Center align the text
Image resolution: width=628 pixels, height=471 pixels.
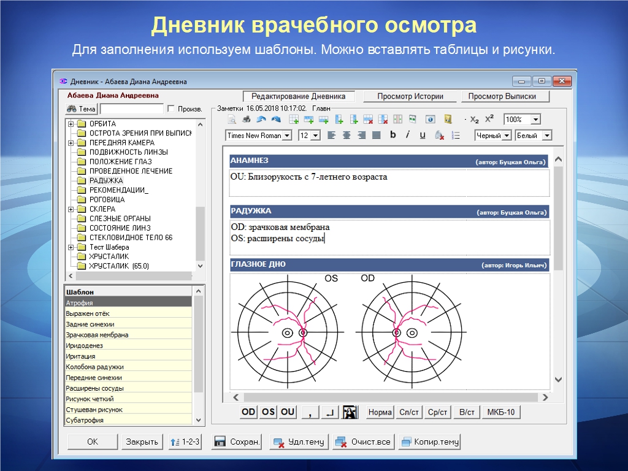coord(347,135)
